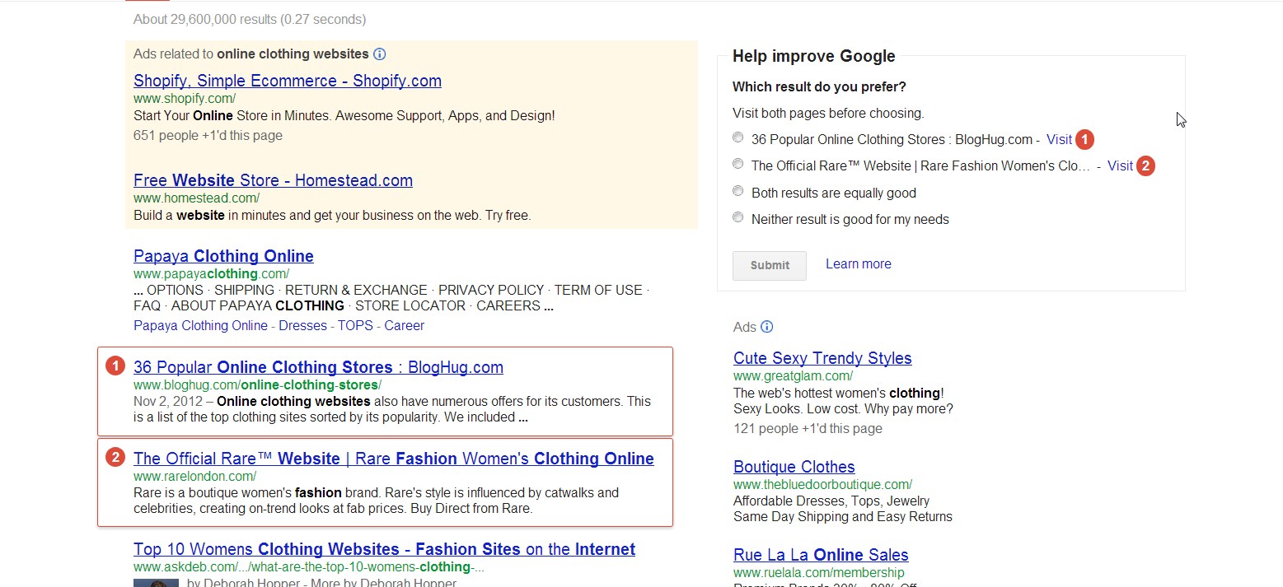Click 'About 29,600,000 results' stats text
Image resolution: width=1283 pixels, height=587 pixels.
(x=250, y=19)
